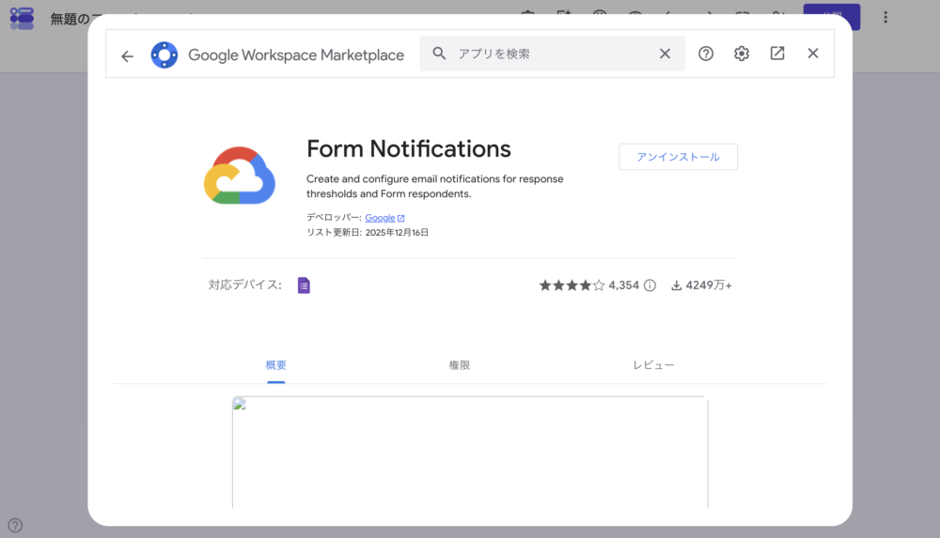Click the 対応デバイス label
This screenshot has width=940, height=538.
(x=245, y=285)
